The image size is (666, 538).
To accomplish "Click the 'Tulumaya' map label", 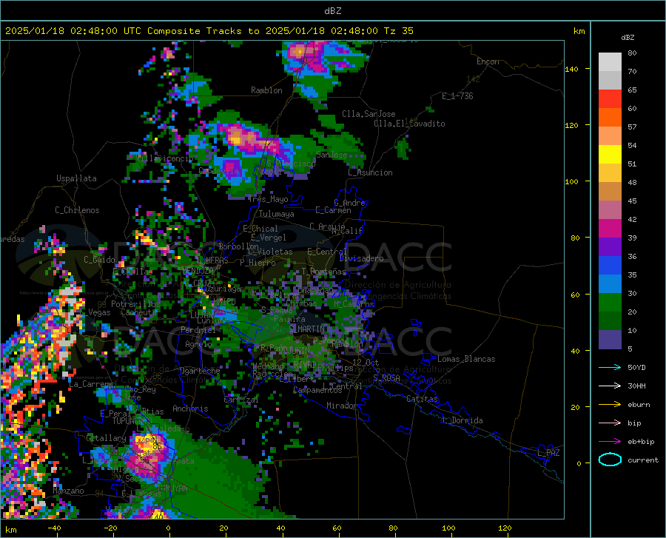I will (277, 214).
